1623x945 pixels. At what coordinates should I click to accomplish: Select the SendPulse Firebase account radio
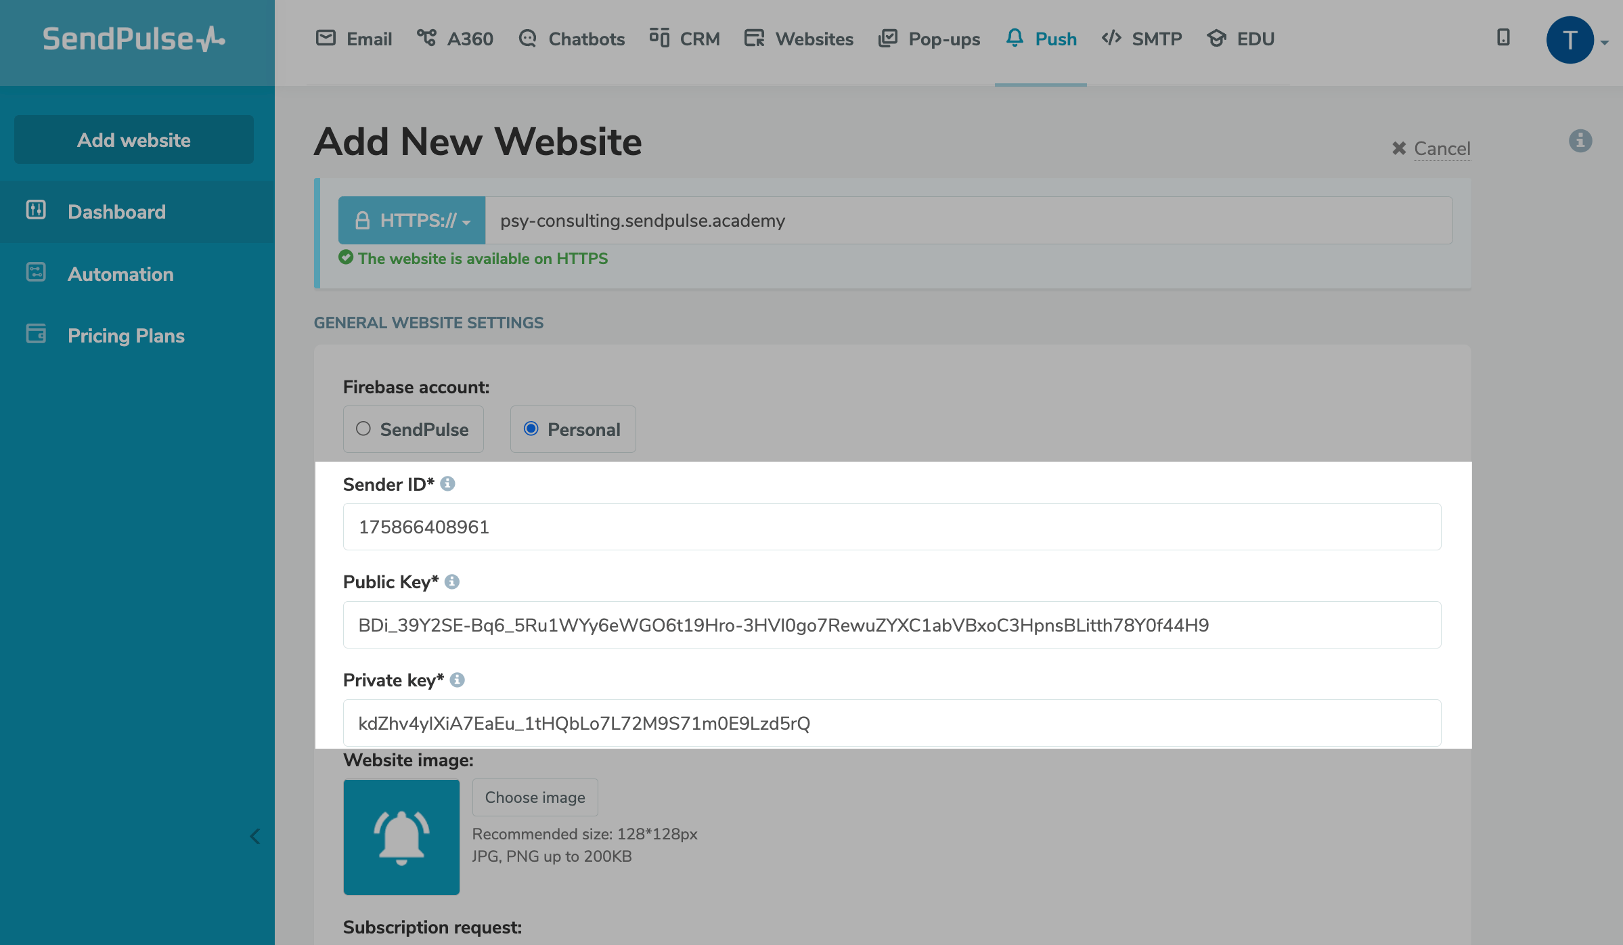363,429
